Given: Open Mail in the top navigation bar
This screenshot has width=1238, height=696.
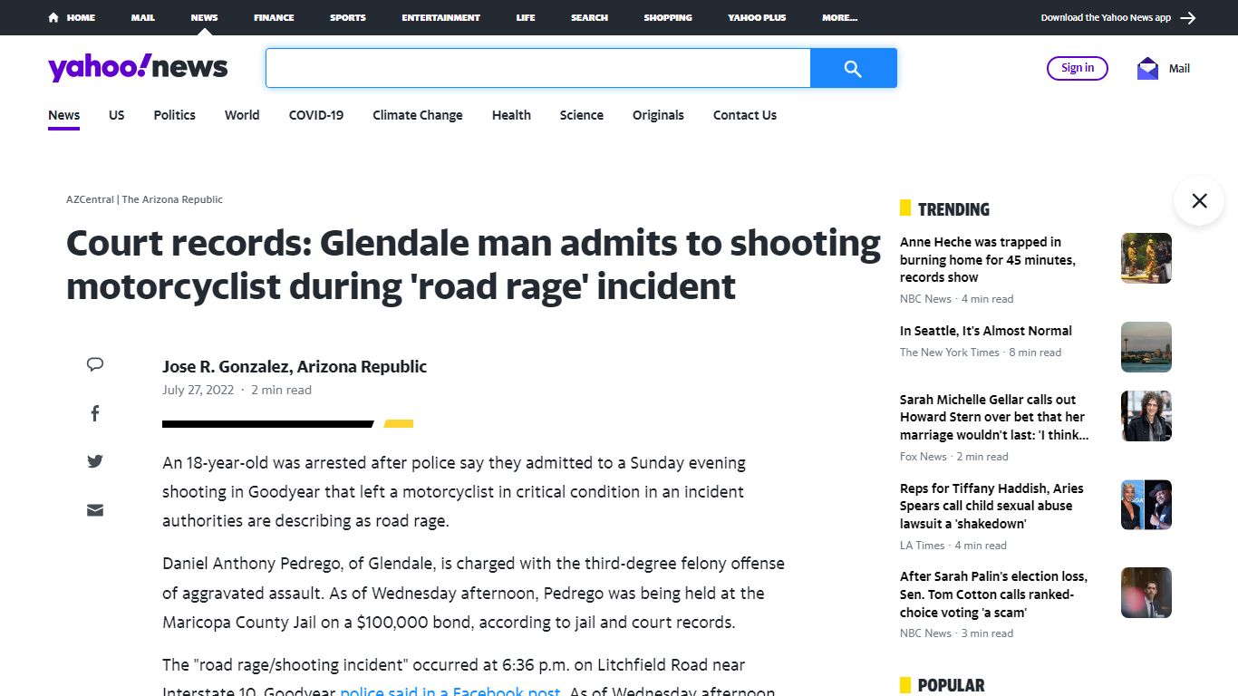Looking at the screenshot, I should tap(142, 17).
